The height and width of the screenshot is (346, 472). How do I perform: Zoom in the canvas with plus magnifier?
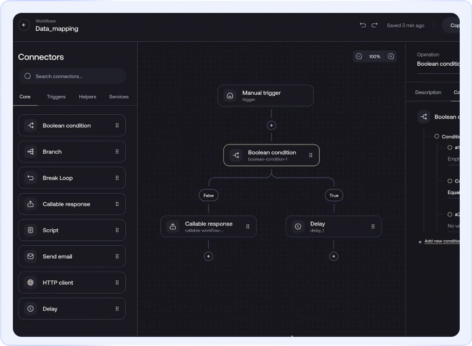[391, 57]
